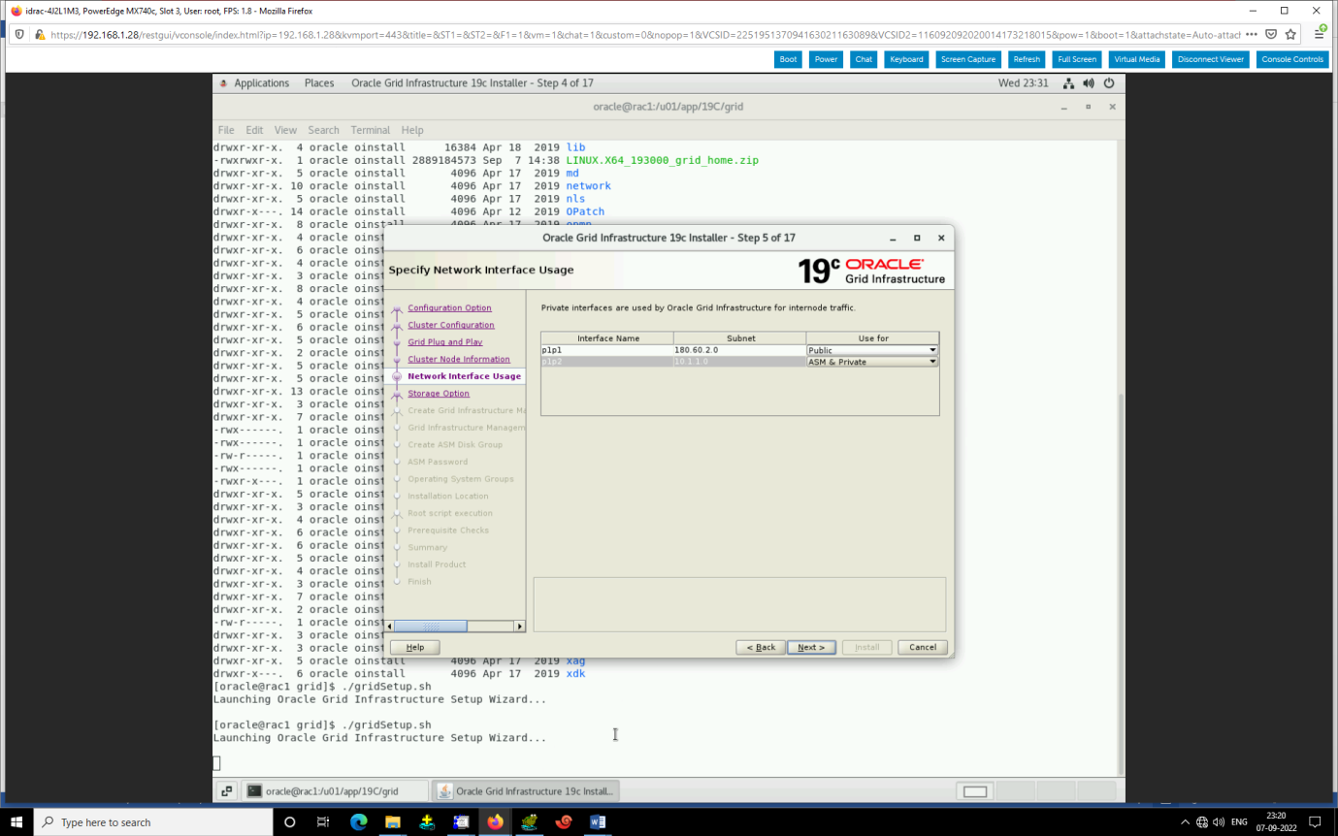The width and height of the screenshot is (1338, 836).
Task: Open the GNOME Places menu
Action: pyautogui.click(x=319, y=83)
